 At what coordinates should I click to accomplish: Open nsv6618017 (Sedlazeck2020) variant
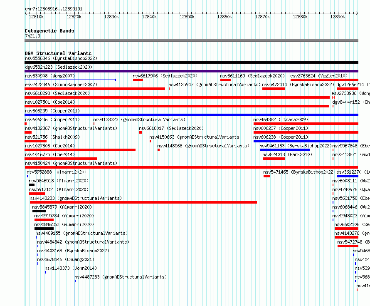click(x=171, y=128)
